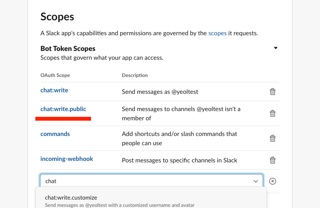Click Post messages to specific channels description
The image size is (320, 208).
(x=180, y=161)
